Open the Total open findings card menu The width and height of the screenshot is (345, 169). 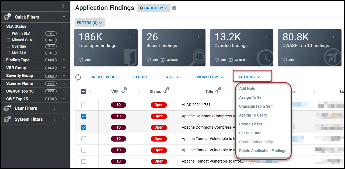130,36
